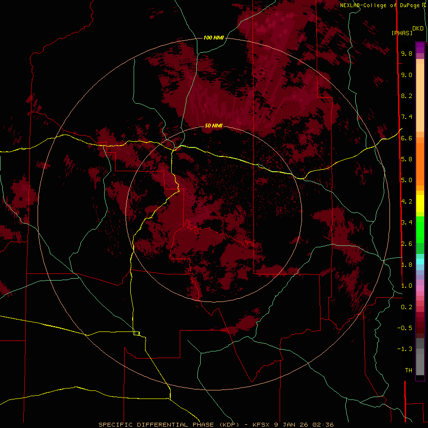
Task: Click the -0.5 value on the color scale
Action: click(405, 328)
